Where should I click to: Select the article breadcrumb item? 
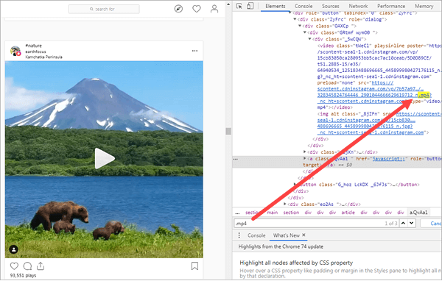[348, 213]
